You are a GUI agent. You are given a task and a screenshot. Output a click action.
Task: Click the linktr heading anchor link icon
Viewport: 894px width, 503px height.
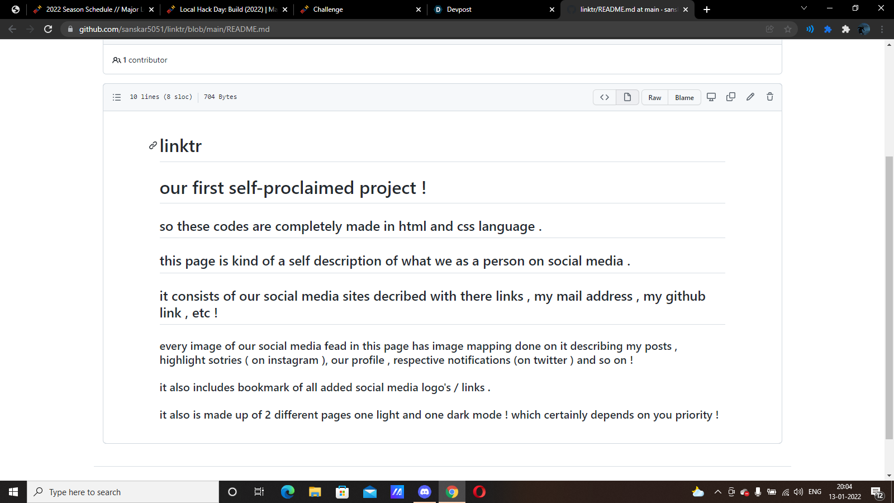pos(153,145)
